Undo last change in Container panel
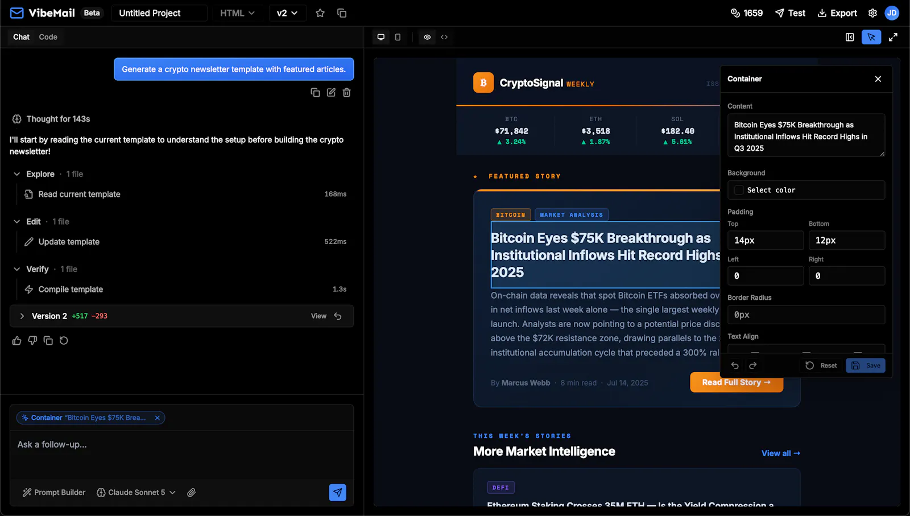This screenshot has height=516, width=910. (735, 366)
